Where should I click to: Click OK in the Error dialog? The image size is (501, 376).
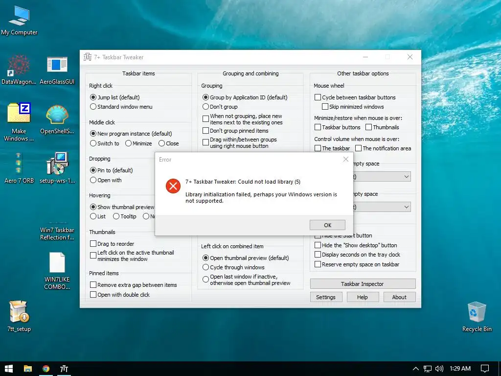point(327,225)
